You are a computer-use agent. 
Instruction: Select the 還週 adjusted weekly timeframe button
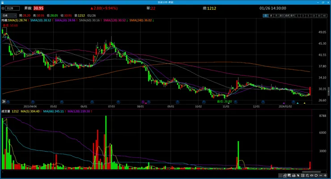[x=287, y=16]
